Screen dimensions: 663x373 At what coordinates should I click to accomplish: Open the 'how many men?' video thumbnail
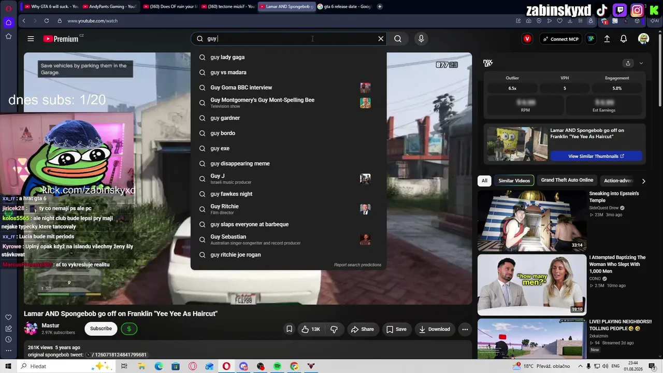532,284
